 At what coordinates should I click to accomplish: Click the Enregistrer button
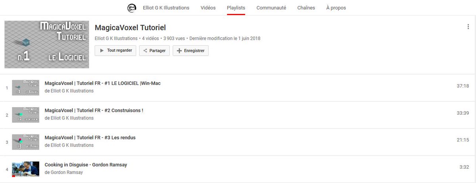click(190, 51)
